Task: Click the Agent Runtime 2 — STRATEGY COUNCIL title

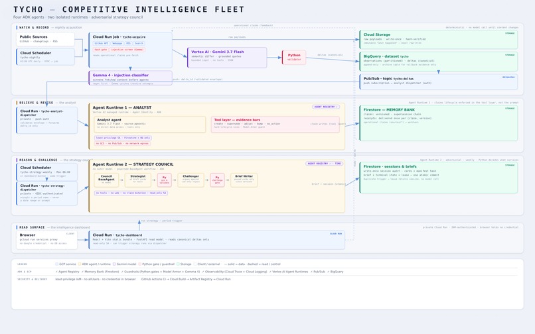Action: point(133,164)
